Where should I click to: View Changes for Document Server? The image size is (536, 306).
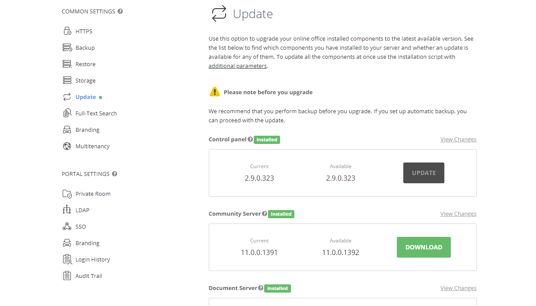coord(458,288)
